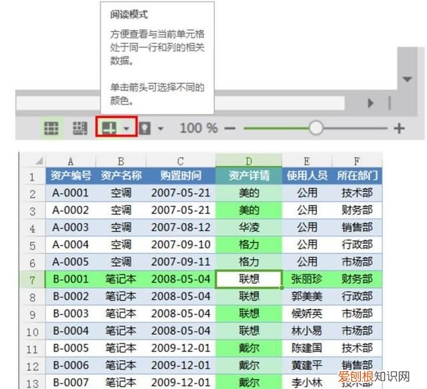Select cell B-0001
Image resolution: width=427 pixels, height=389 pixels.
71,279
